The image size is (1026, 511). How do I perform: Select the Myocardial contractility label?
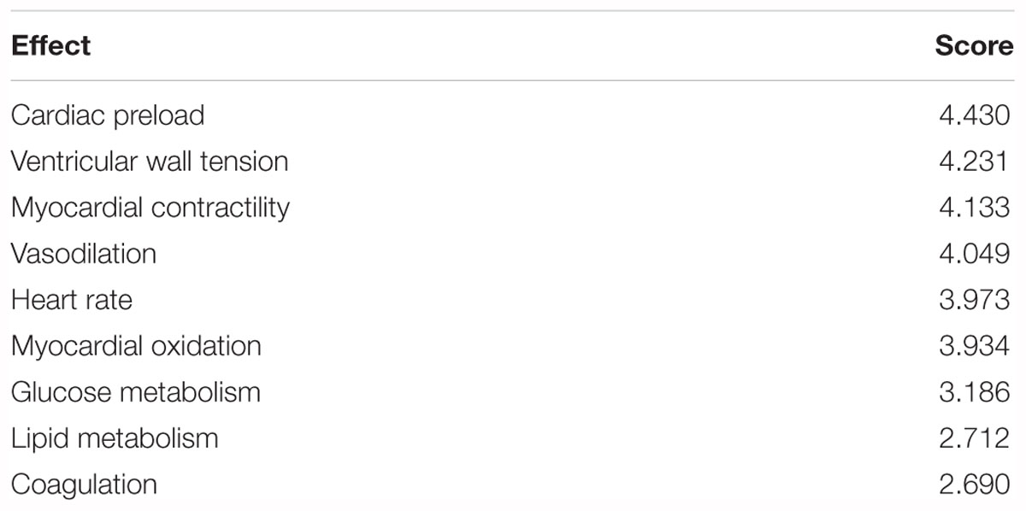point(150,208)
